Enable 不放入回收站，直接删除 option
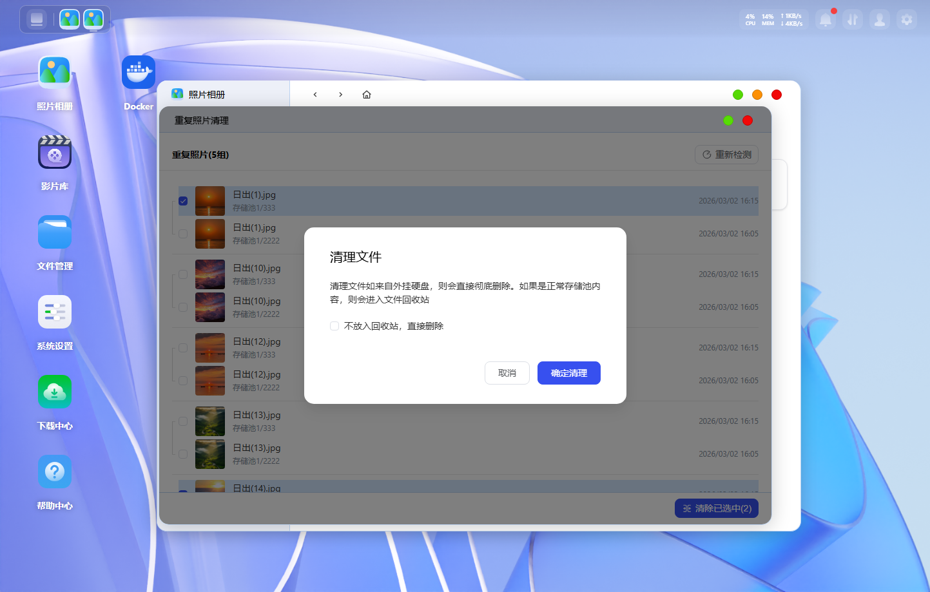Image resolution: width=930 pixels, height=592 pixels. point(334,326)
